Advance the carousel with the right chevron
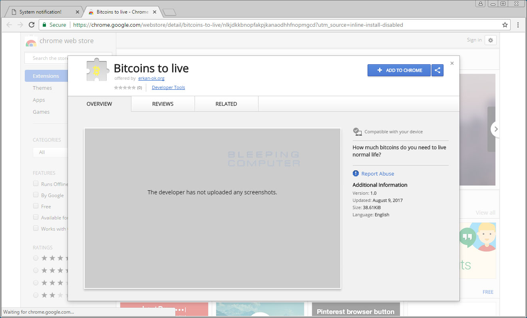This screenshot has width=527, height=318. [x=495, y=129]
